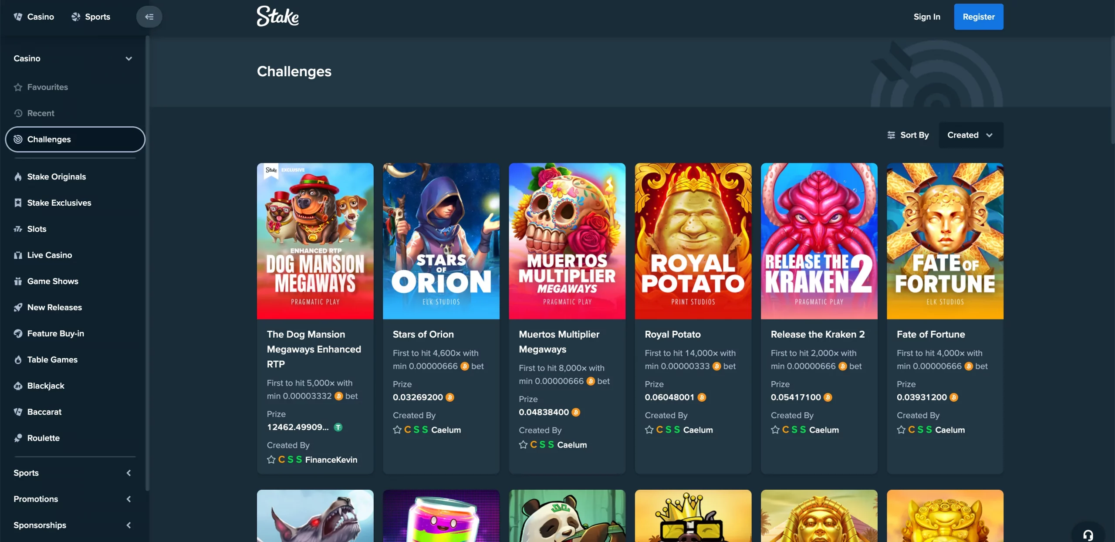The height and width of the screenshot is (542, 1115).
Task: Click Release the Kraken 2 title link
Action: [x=818, y=334]
